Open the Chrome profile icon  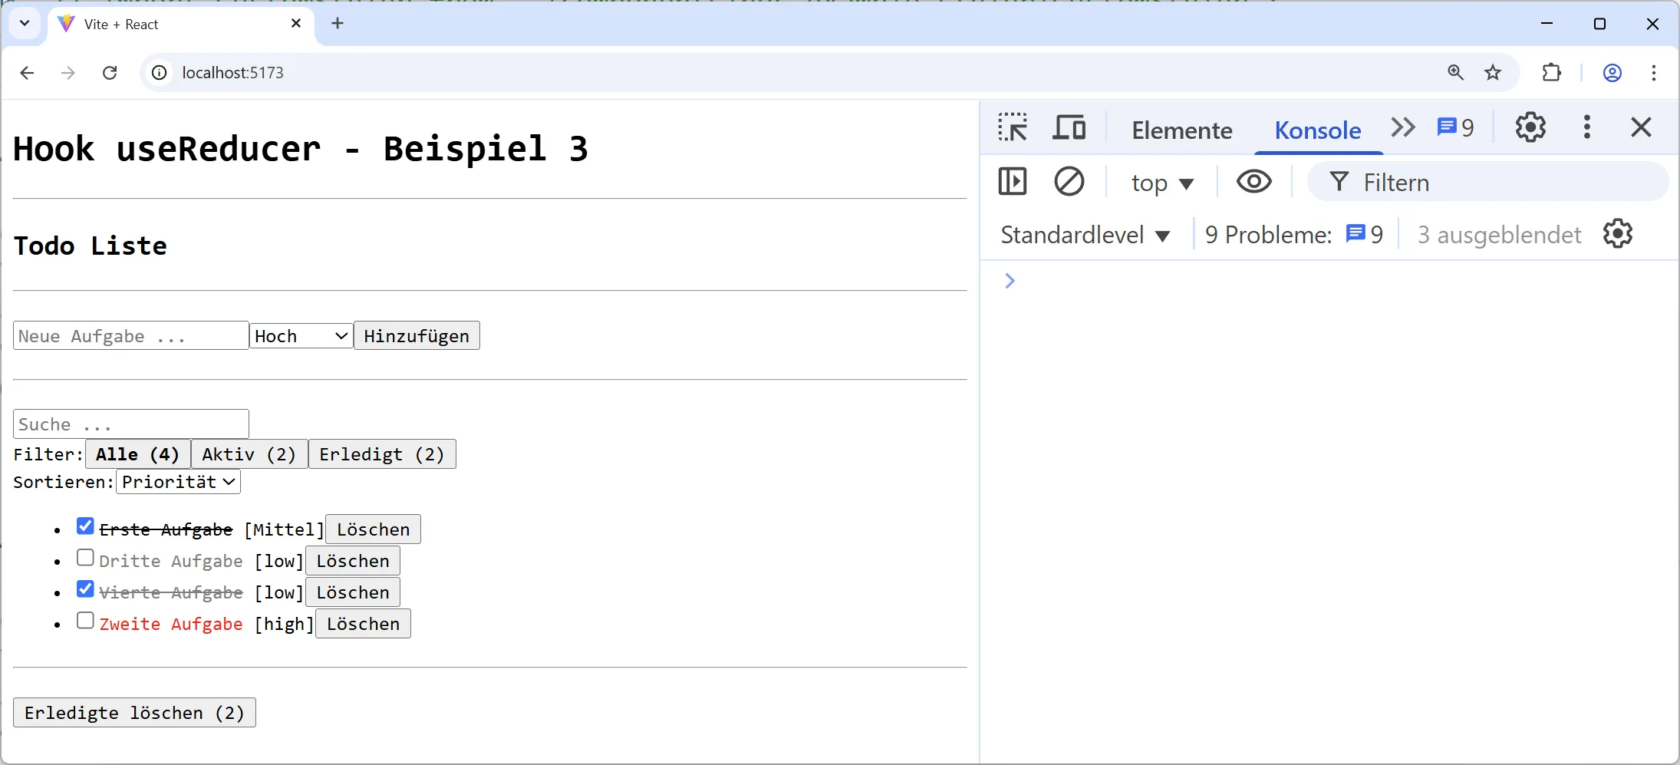(x=1612, y=73)
